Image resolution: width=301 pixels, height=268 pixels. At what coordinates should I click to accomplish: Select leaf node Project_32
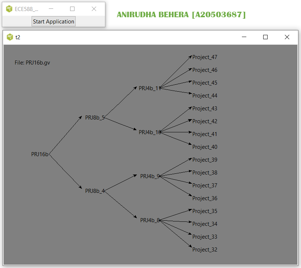click(x=205, y=250)
